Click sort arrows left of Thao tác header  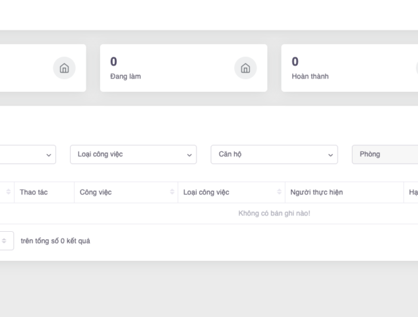pos(9,192)
